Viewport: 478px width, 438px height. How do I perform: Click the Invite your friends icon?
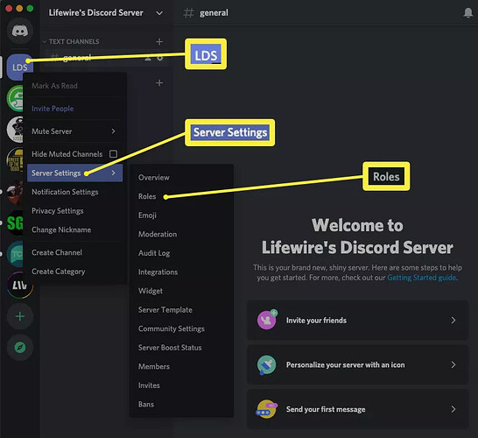click(x=267, y=320)
